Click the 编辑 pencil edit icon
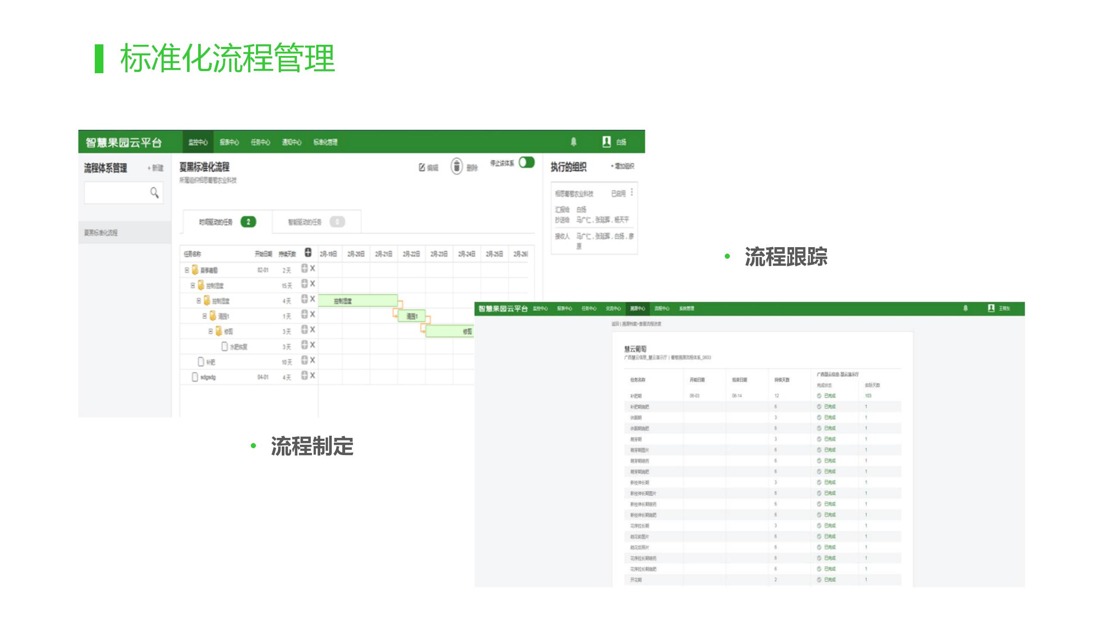This screenshot has width=1103, height=620. [422, 167]
